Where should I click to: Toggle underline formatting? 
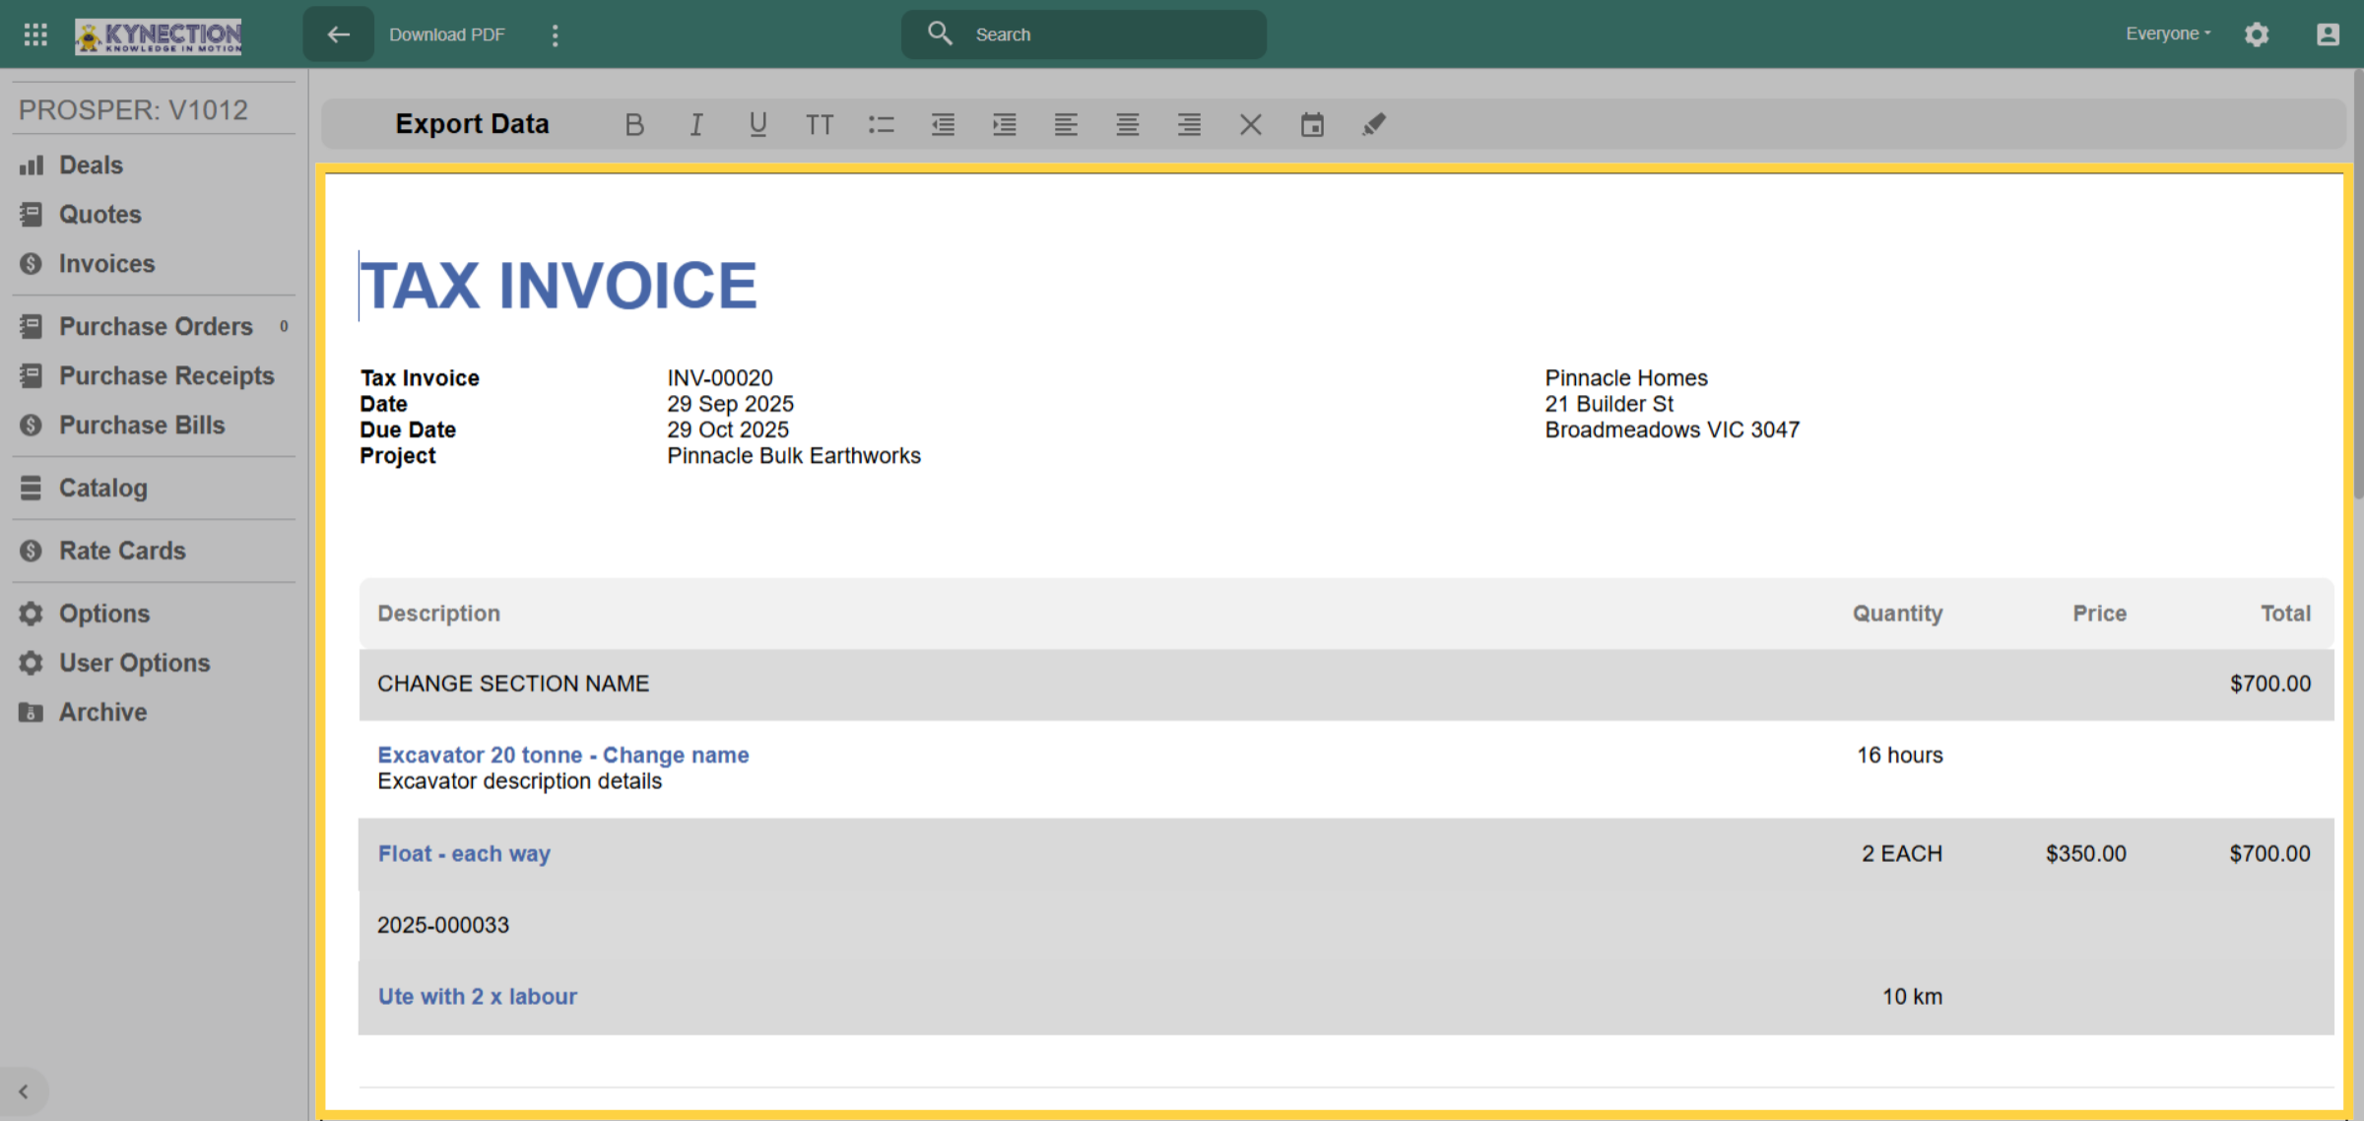(757, 124)
